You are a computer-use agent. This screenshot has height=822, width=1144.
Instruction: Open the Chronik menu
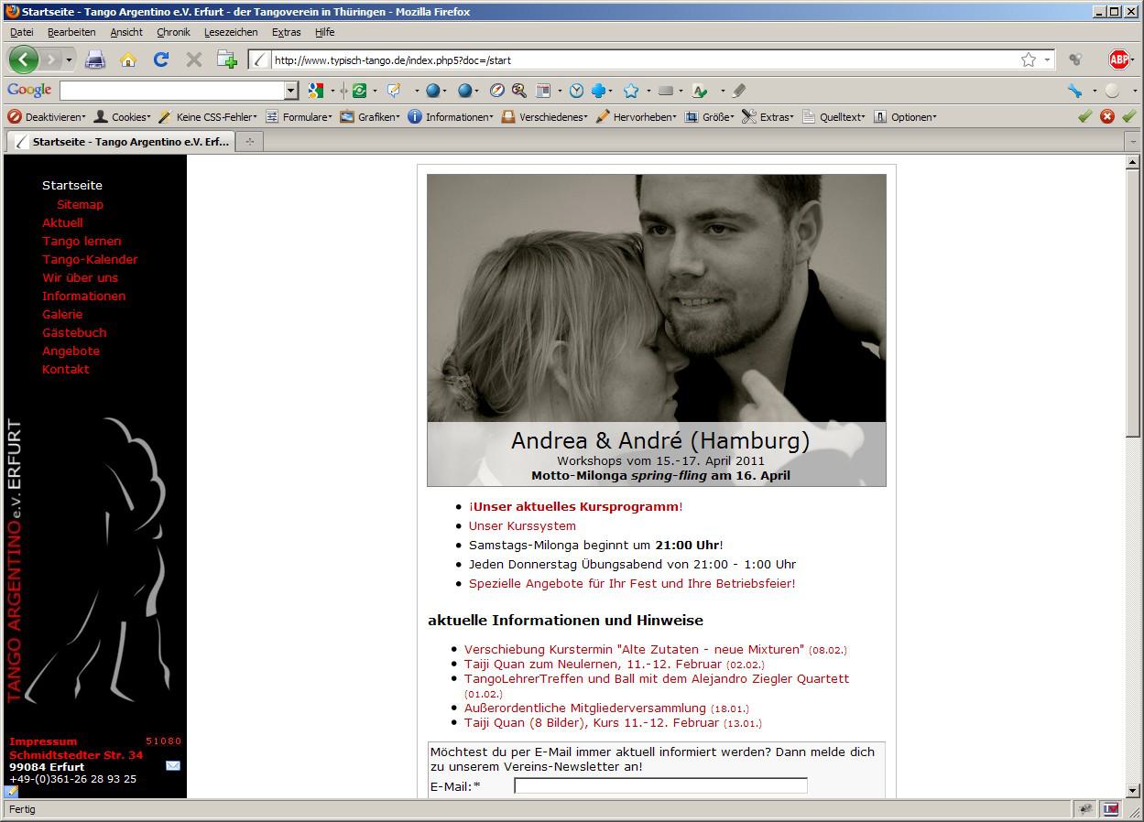tap(173, 32)
